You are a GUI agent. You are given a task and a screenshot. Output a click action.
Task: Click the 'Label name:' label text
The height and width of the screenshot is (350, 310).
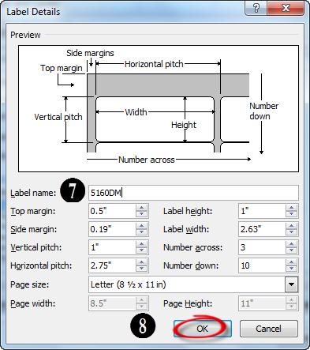[33, 193]
